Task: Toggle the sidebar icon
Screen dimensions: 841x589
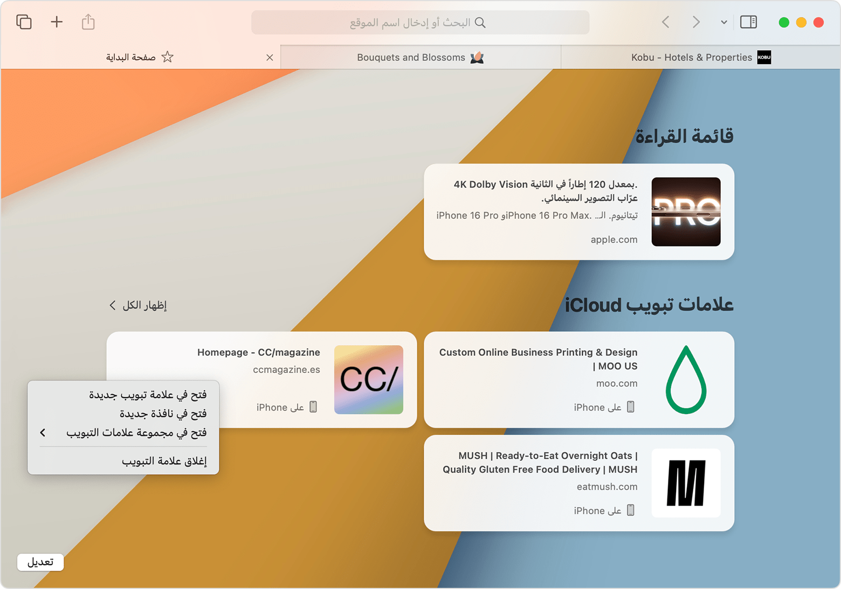Action: [x=748, y=22]
